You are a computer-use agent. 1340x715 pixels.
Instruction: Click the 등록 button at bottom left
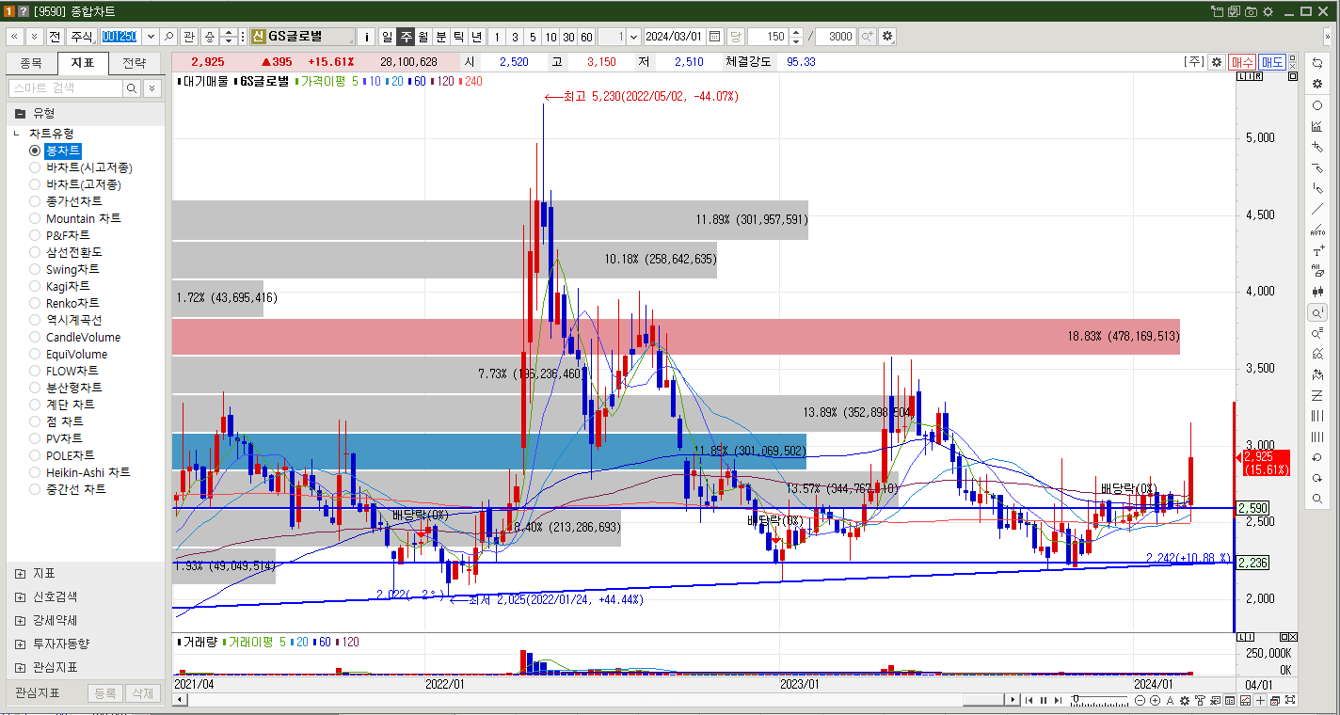point(104,693)
